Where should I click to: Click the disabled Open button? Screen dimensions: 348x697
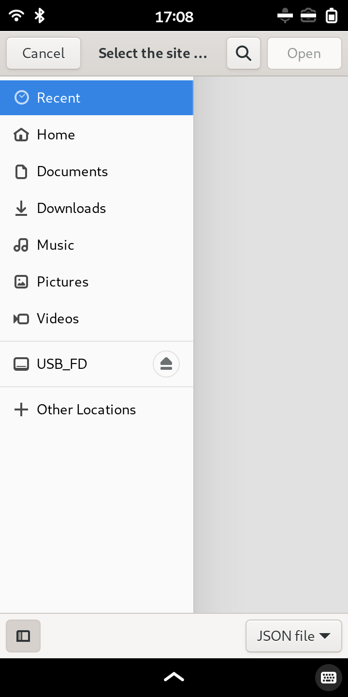(304, 53)
